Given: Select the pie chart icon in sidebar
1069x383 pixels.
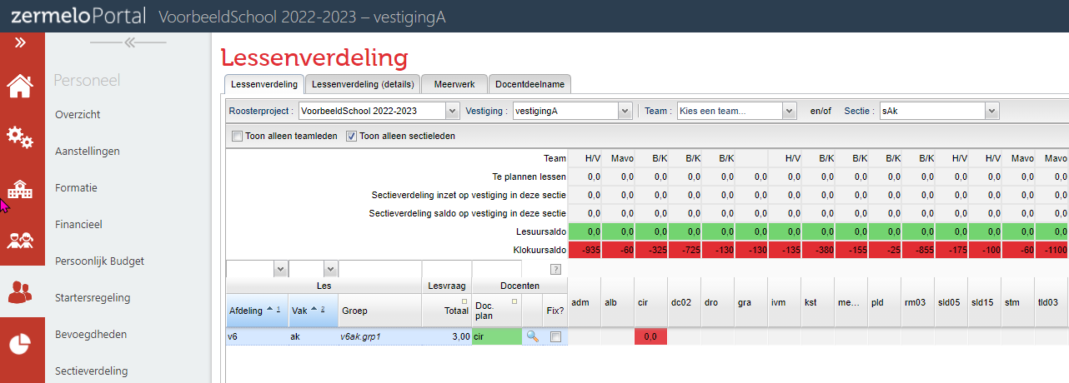Looking at the screenshot, I should point(20,344).
